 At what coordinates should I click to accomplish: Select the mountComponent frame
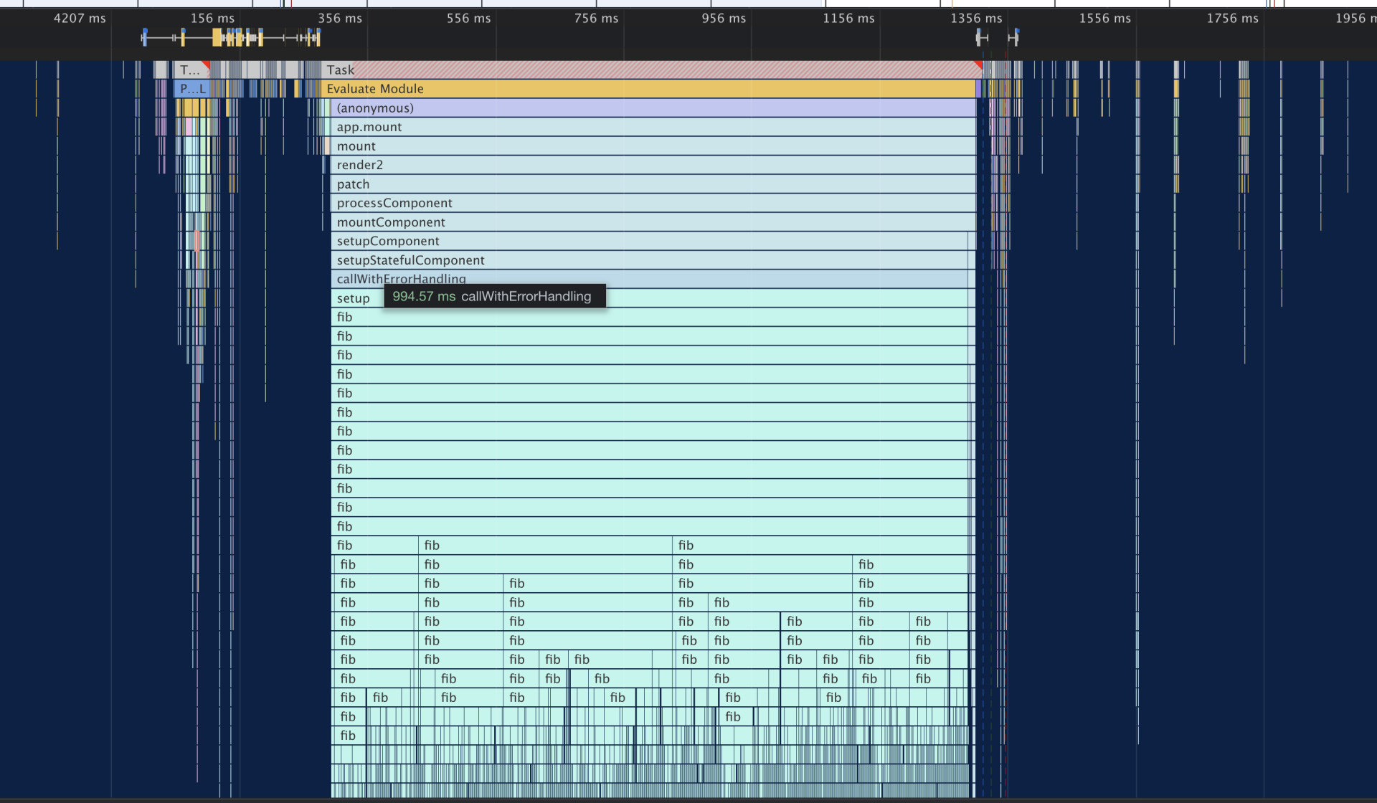pos(653,222)
